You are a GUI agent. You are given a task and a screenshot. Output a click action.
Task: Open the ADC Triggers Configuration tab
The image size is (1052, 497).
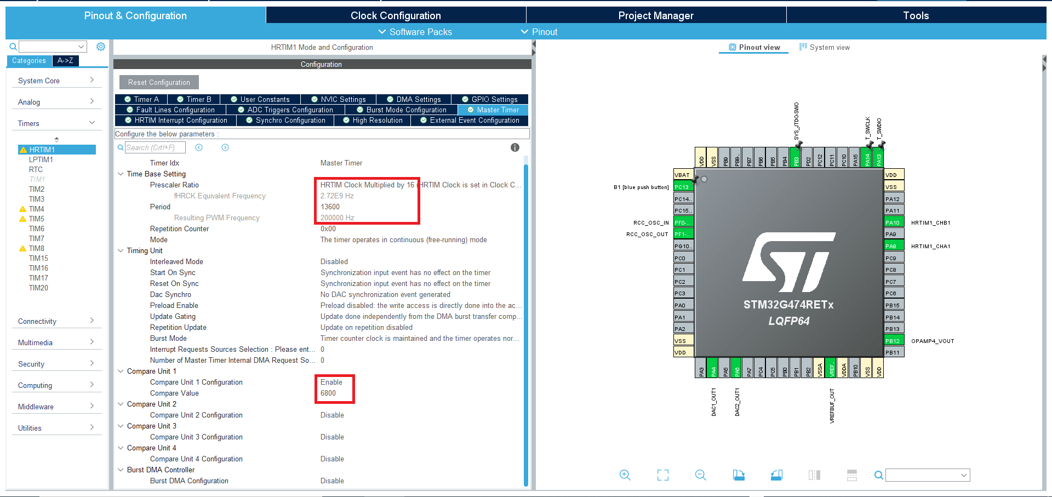click(285, 110)
